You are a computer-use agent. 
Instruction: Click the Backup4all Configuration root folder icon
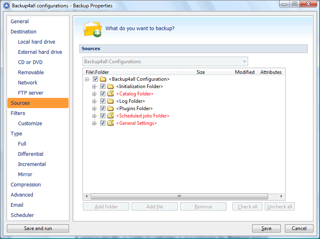103,79
